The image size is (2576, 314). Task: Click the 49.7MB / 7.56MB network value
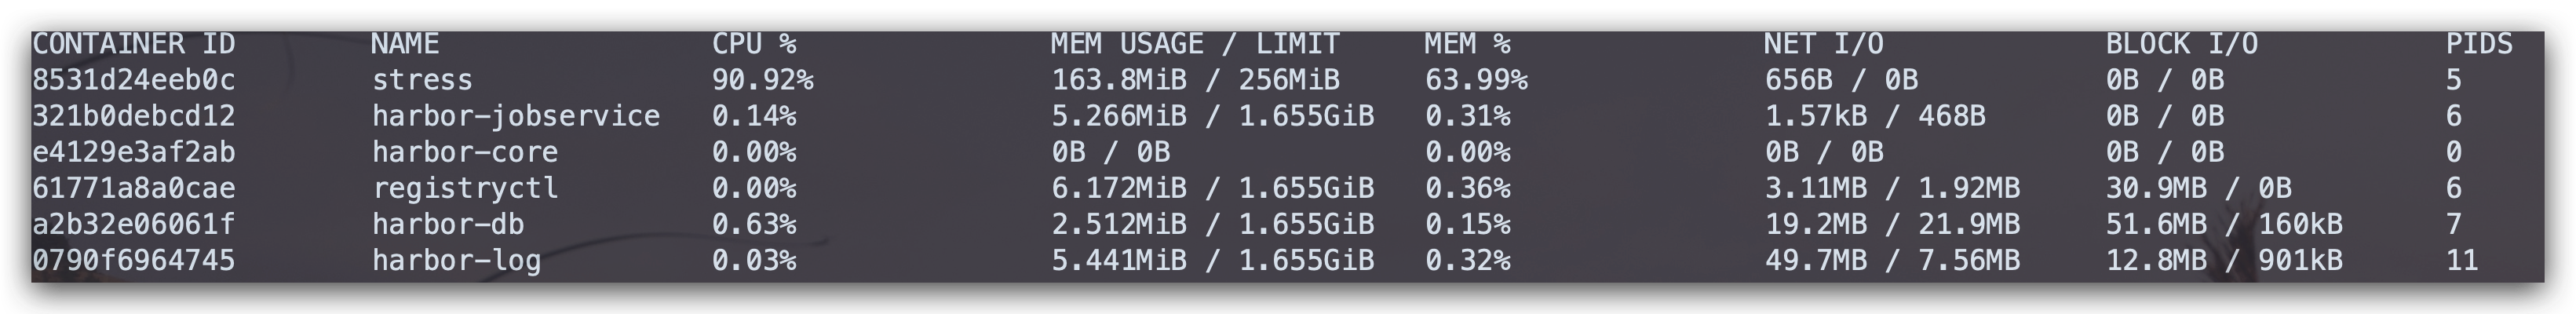pos(1892,261)
